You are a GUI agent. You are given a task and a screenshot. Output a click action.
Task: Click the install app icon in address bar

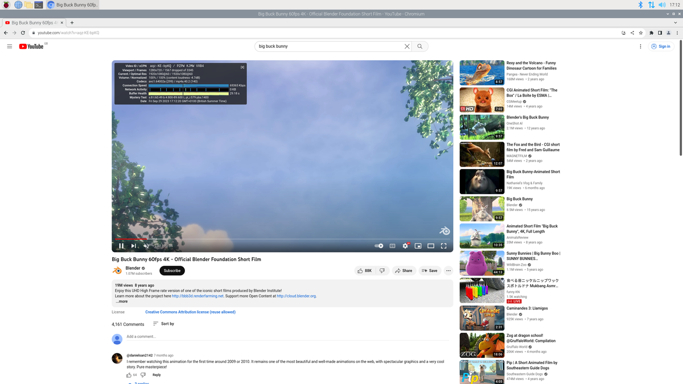click(x=624, y=32)
